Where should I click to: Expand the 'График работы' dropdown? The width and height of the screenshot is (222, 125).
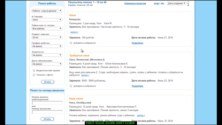point(47,46)
